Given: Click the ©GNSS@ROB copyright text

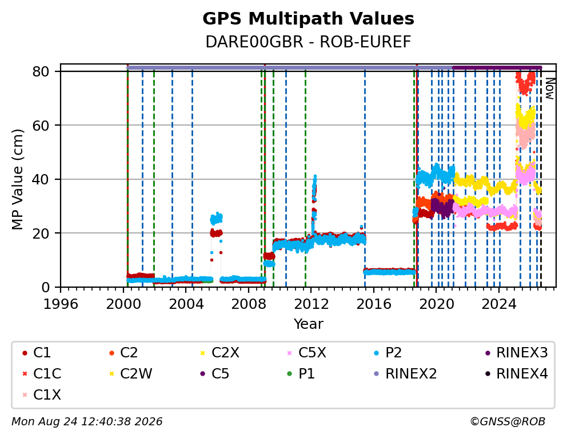Looking at the screenshot, I should click(x=508, y=421).
